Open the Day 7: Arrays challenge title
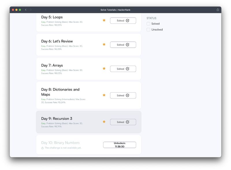 tap(52, 65)
